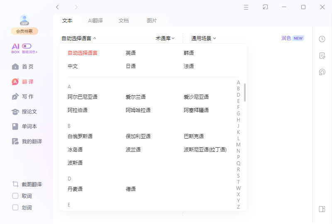The width and height of the screenshot is (332, 224).
Task: Select 韩语 from the language list
Action: pos(189,53)
